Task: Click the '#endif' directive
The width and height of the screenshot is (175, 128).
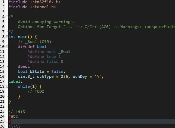Action: 25,67
